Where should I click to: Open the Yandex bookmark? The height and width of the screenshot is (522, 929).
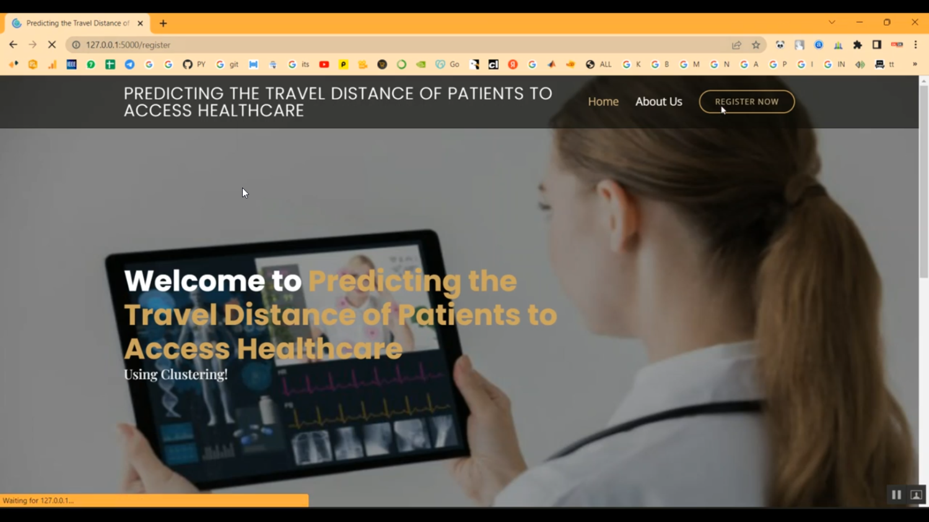[x=513, y=64]
